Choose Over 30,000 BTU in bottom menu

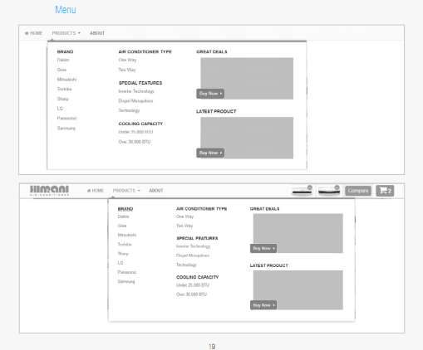(191, 294)
